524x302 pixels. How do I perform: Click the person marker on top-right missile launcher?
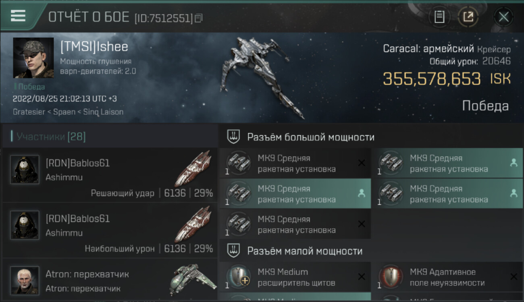tap(514, 163)
